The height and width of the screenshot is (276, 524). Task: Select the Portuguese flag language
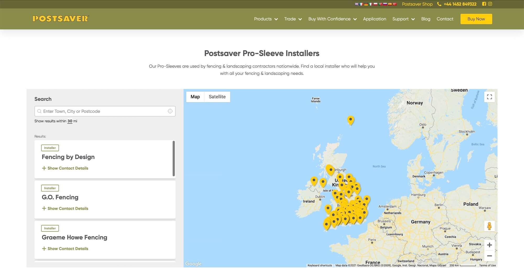380,4
